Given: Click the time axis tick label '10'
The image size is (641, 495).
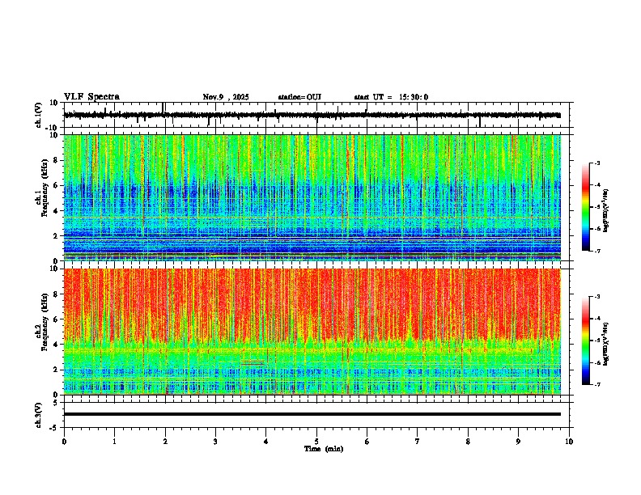Looking at the screenshot, I should [569, 442].
